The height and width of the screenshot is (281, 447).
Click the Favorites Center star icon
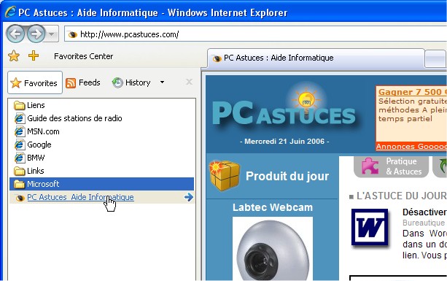point(14,56)
